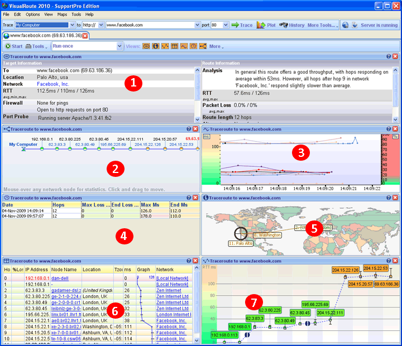The image size is (402, 346).
Task: Sort history by the Date column header
Action: pyautogui.click(x=27, y=205)
